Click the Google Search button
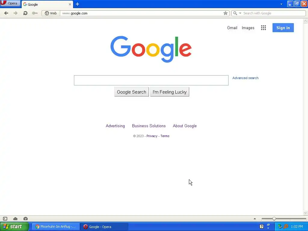The height and width of the screenshot is (231, 308). 131,92
